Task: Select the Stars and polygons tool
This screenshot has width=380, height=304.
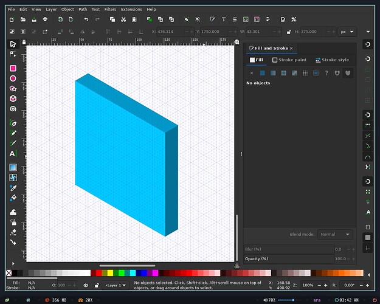Action: coord(13,89)
